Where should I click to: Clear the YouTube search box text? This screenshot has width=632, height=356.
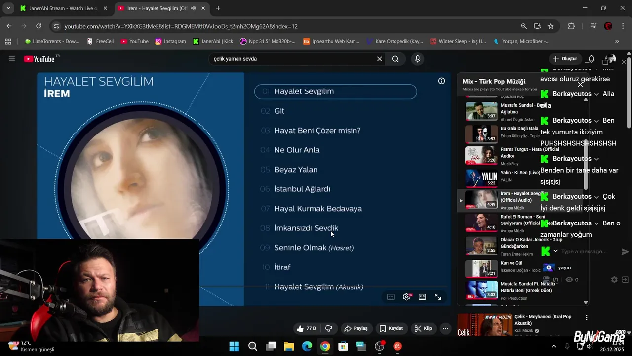click(379, 59)
